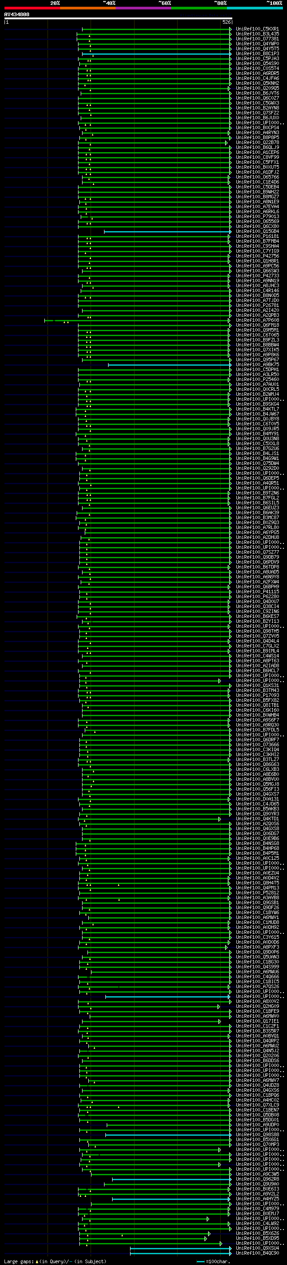287x1265 pixels.
Task: Click the green alignment bar for UniRef100_Q22B78
Action: pyautogui.click(x=153, y=143)
